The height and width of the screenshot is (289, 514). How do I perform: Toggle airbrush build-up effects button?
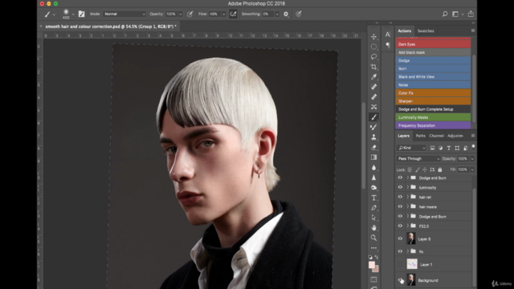(x=233, y=14)
